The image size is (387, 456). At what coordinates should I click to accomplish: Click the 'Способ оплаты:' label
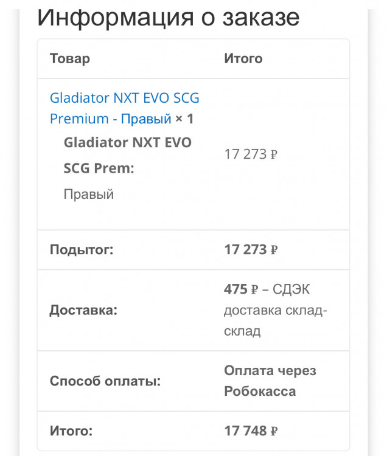pyautogui.click(x=105, y=382)
